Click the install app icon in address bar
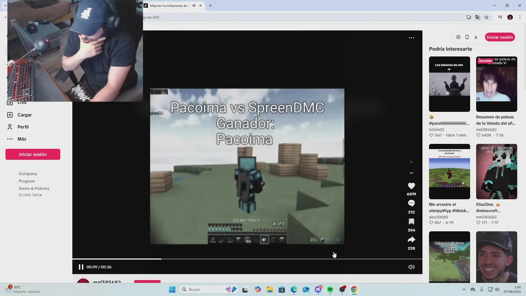This screenshot has height=296, width=526. click(469, 17)
